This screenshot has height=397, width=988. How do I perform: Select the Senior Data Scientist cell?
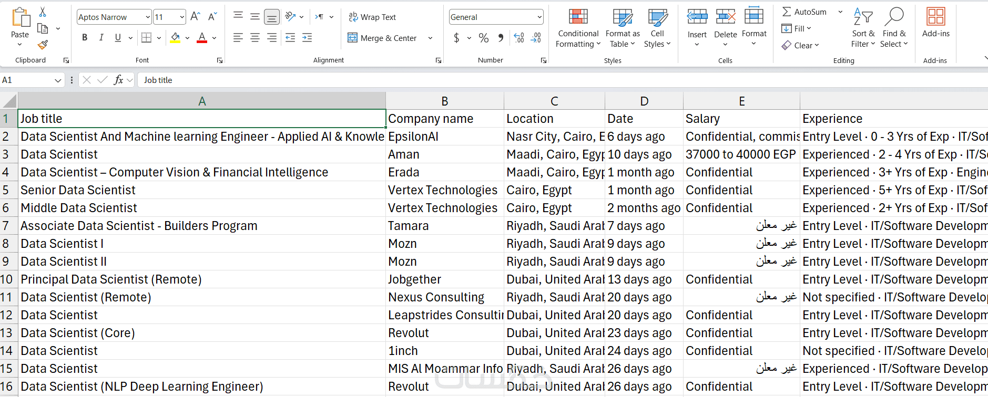(x=202, y=190)
